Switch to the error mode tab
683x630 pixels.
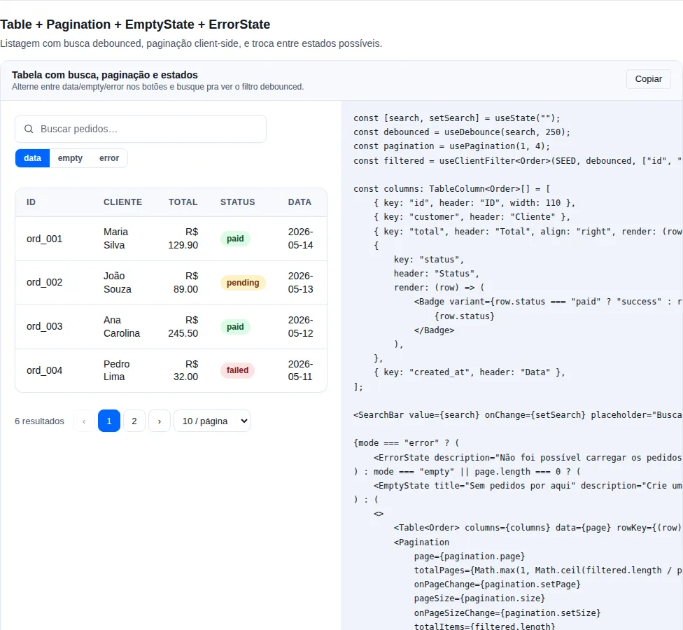(x=109, y=158)
